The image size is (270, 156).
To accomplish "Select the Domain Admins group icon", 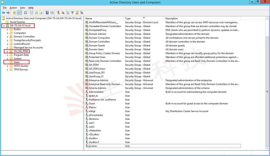I will [86, 34].
